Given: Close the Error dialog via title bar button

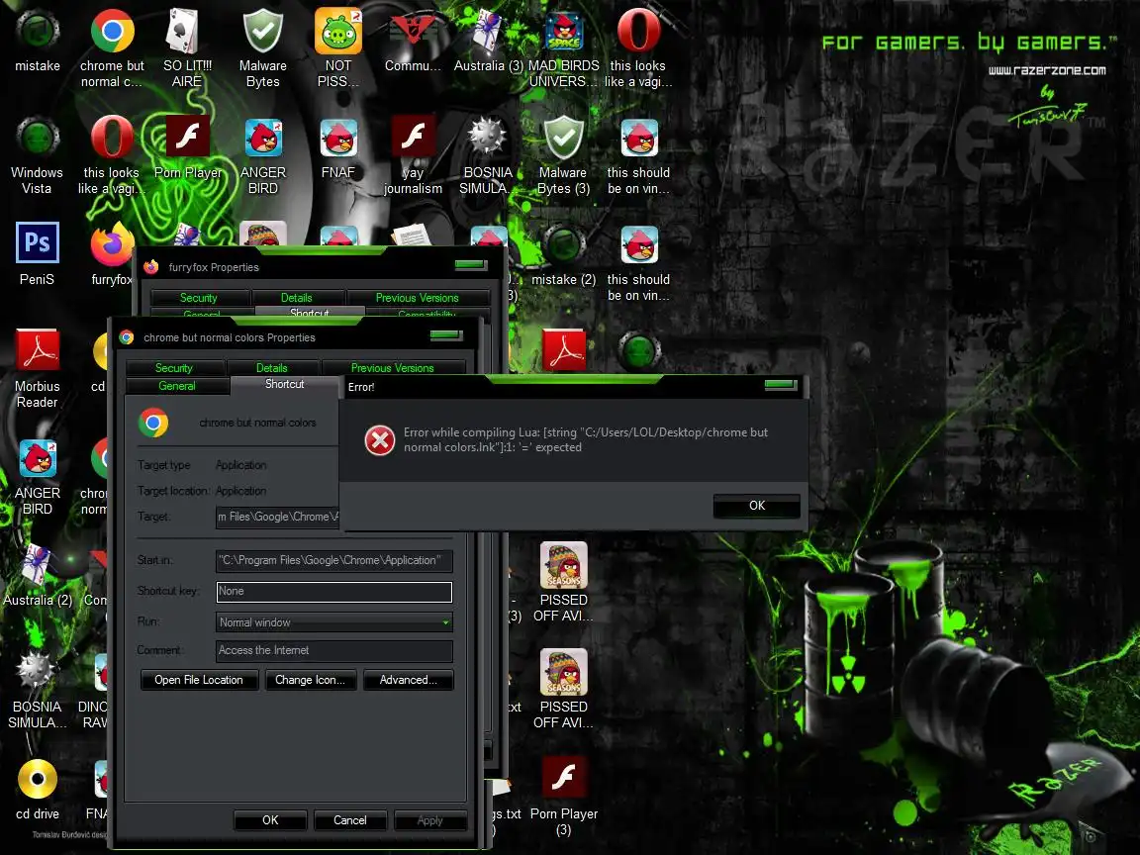Looking at the screenshot, I should point(781,385).
